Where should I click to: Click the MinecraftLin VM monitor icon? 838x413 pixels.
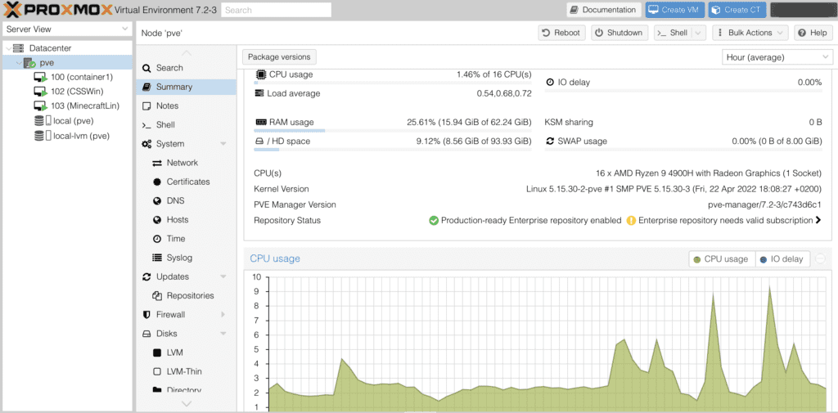tap(41, 105)
